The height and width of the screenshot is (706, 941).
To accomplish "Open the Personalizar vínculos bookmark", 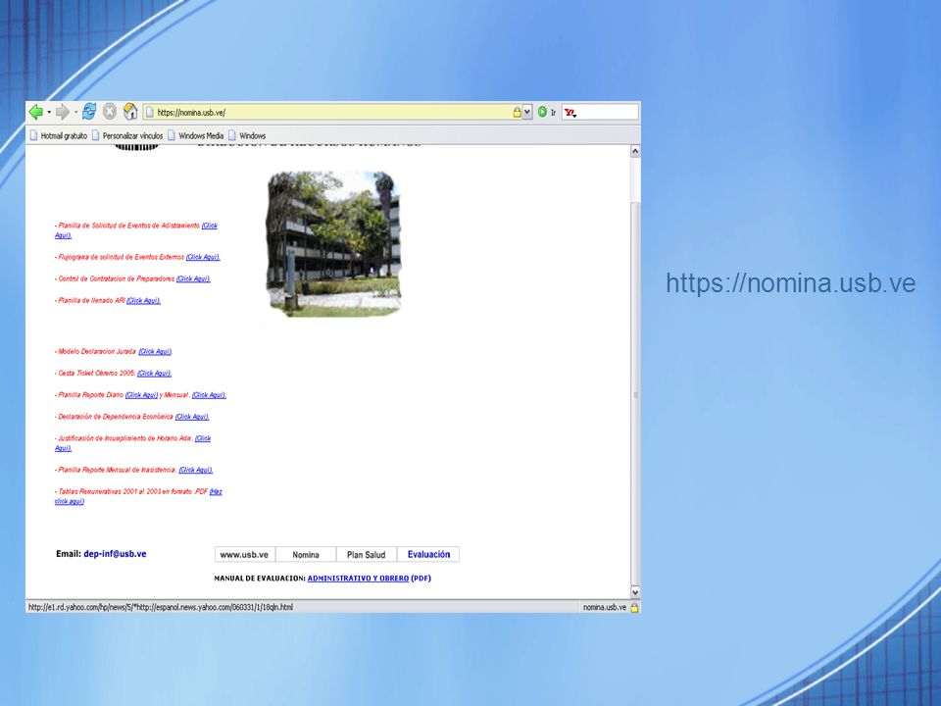I will [127, 135].
